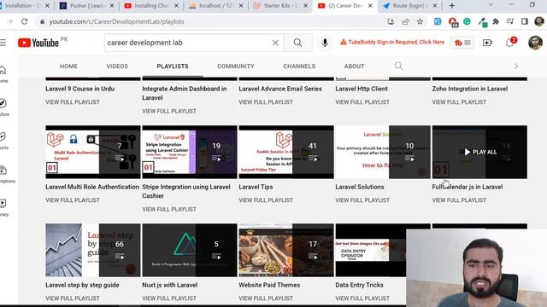
Task: Switch to the Pusher browser tab
Action: tap(86, 6)
